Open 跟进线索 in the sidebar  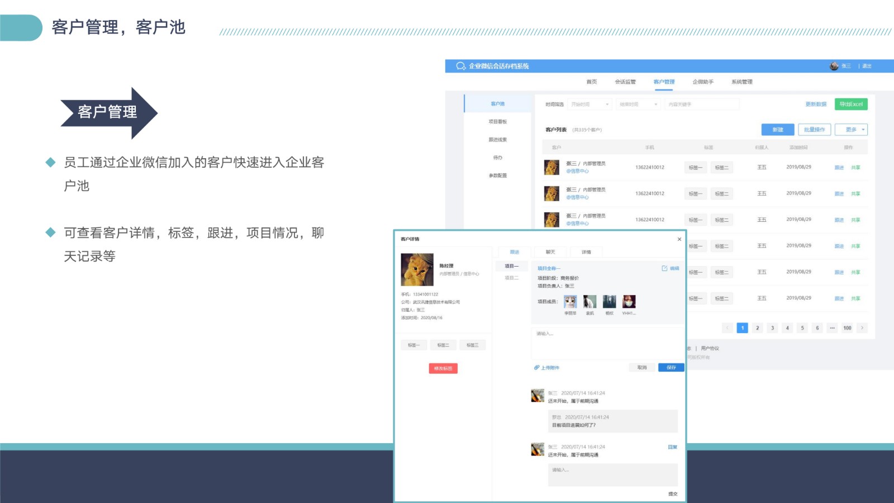click(498, 140)
